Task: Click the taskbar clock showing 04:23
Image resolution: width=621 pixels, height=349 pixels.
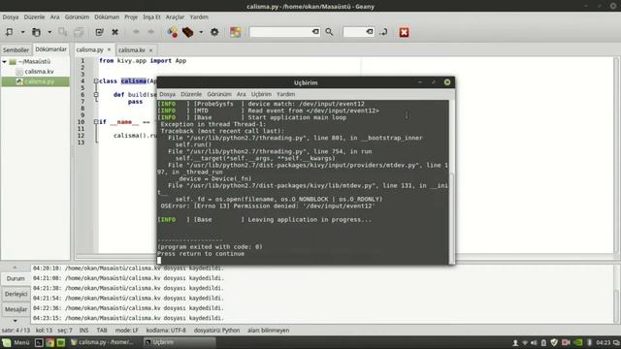Action: (x=604, y=342)
